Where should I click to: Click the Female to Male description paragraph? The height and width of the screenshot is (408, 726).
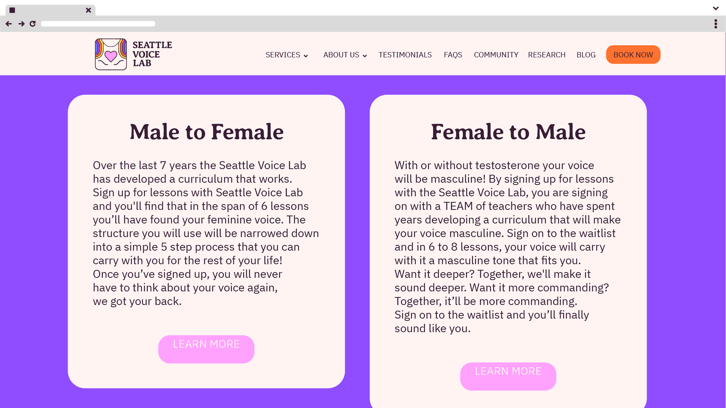pyautogui.click(x=508, y=247)
